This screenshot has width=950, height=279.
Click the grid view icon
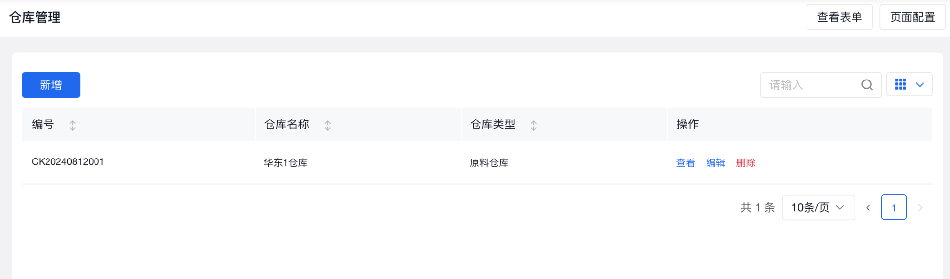tap(901, 84)
